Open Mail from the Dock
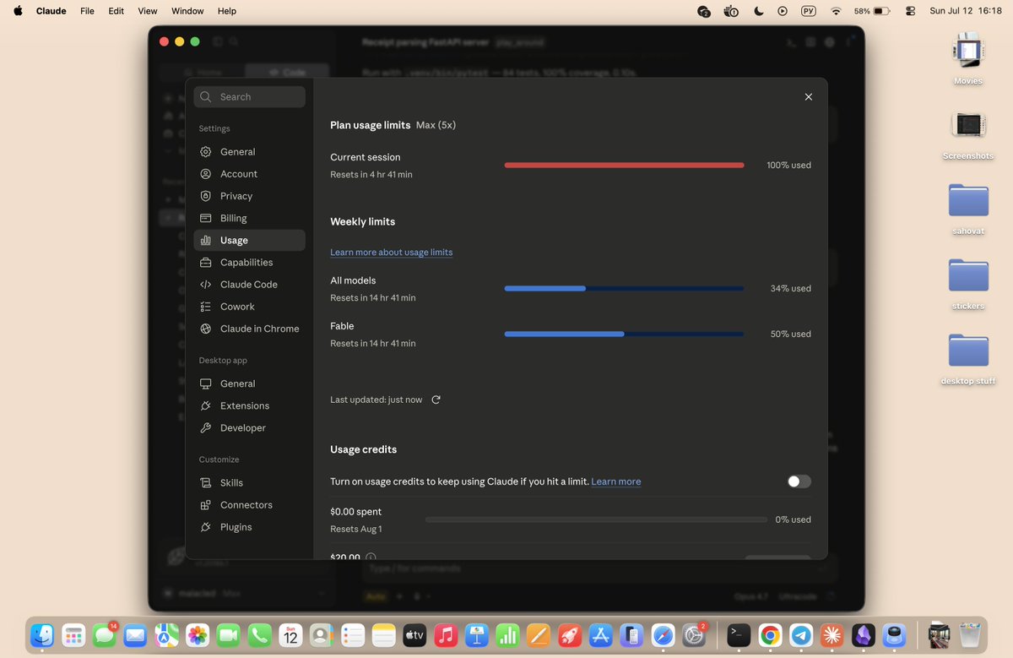 pyautogui.click(x=135, y=635)
